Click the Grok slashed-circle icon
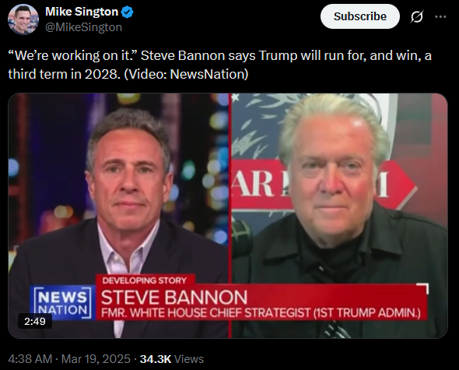 [416, 16]
